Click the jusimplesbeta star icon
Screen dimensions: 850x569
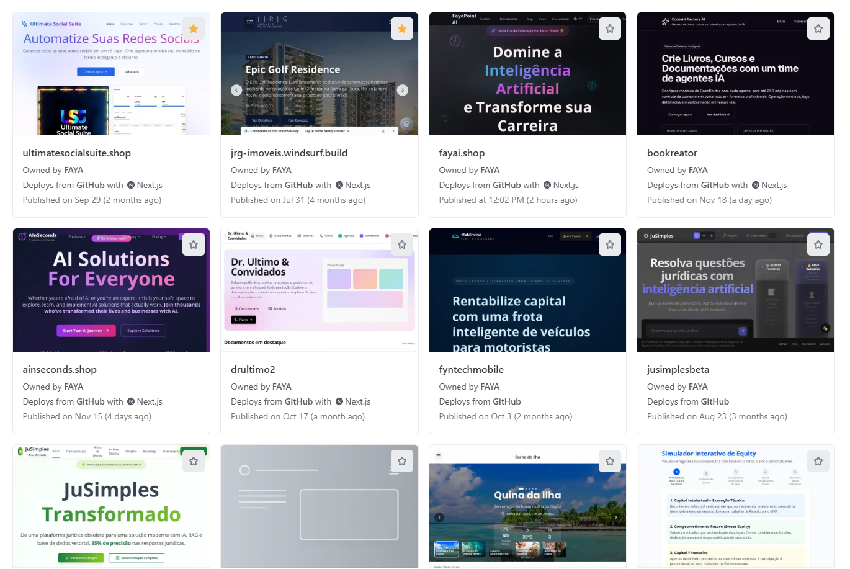[x=818, y=245]
